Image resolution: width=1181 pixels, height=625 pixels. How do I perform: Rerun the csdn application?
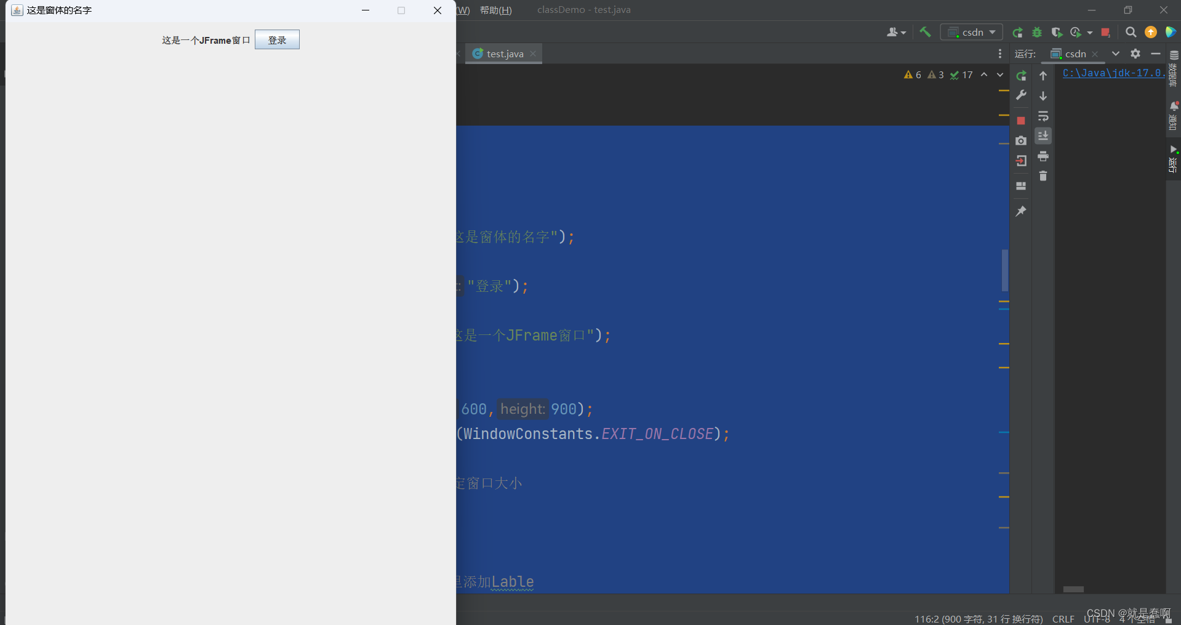tap(1021, 76)
